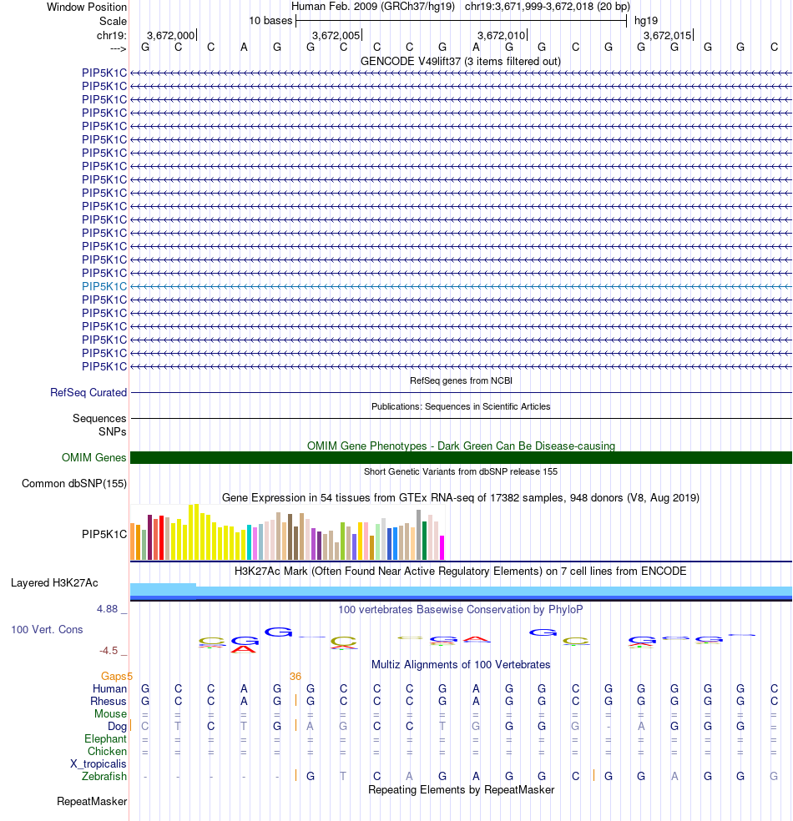Click the 100 Vert. Cons label
This screenshot has width=793, height=821.
tap(47, 629)
